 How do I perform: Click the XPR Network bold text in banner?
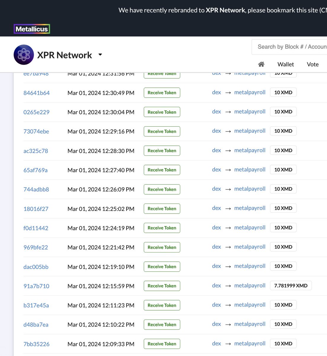225,10
